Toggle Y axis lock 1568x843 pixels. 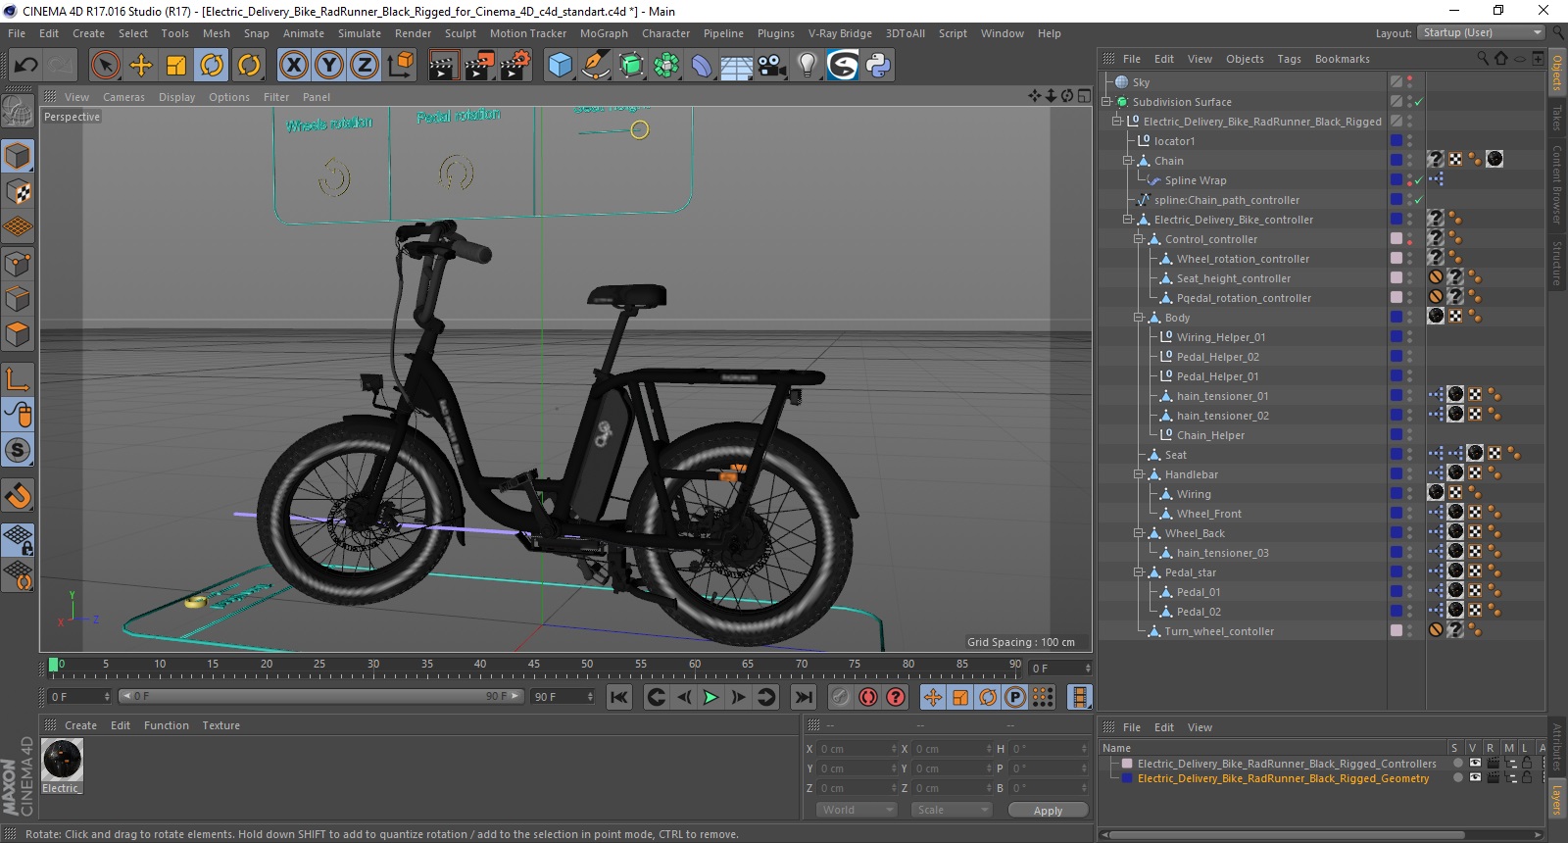tap(328, 66)
